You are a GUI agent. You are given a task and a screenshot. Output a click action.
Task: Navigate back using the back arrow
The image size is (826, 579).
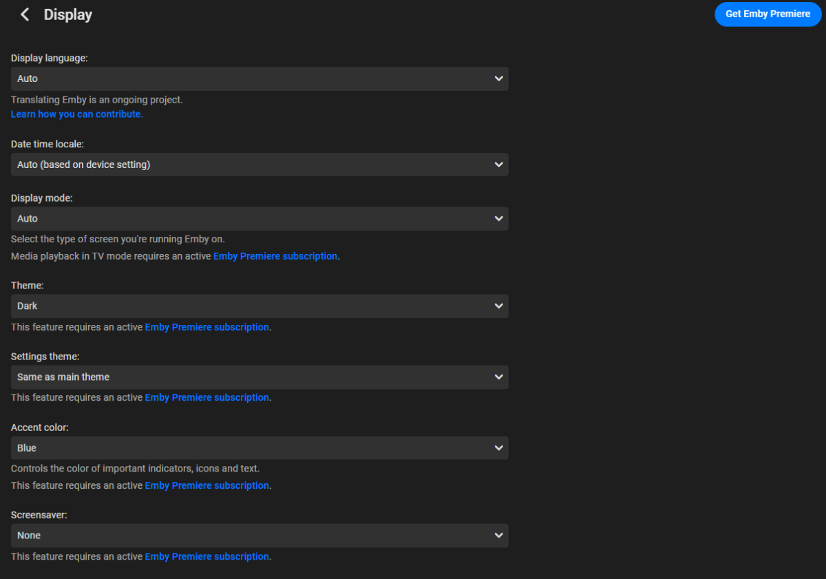click(x=24, y=14)
